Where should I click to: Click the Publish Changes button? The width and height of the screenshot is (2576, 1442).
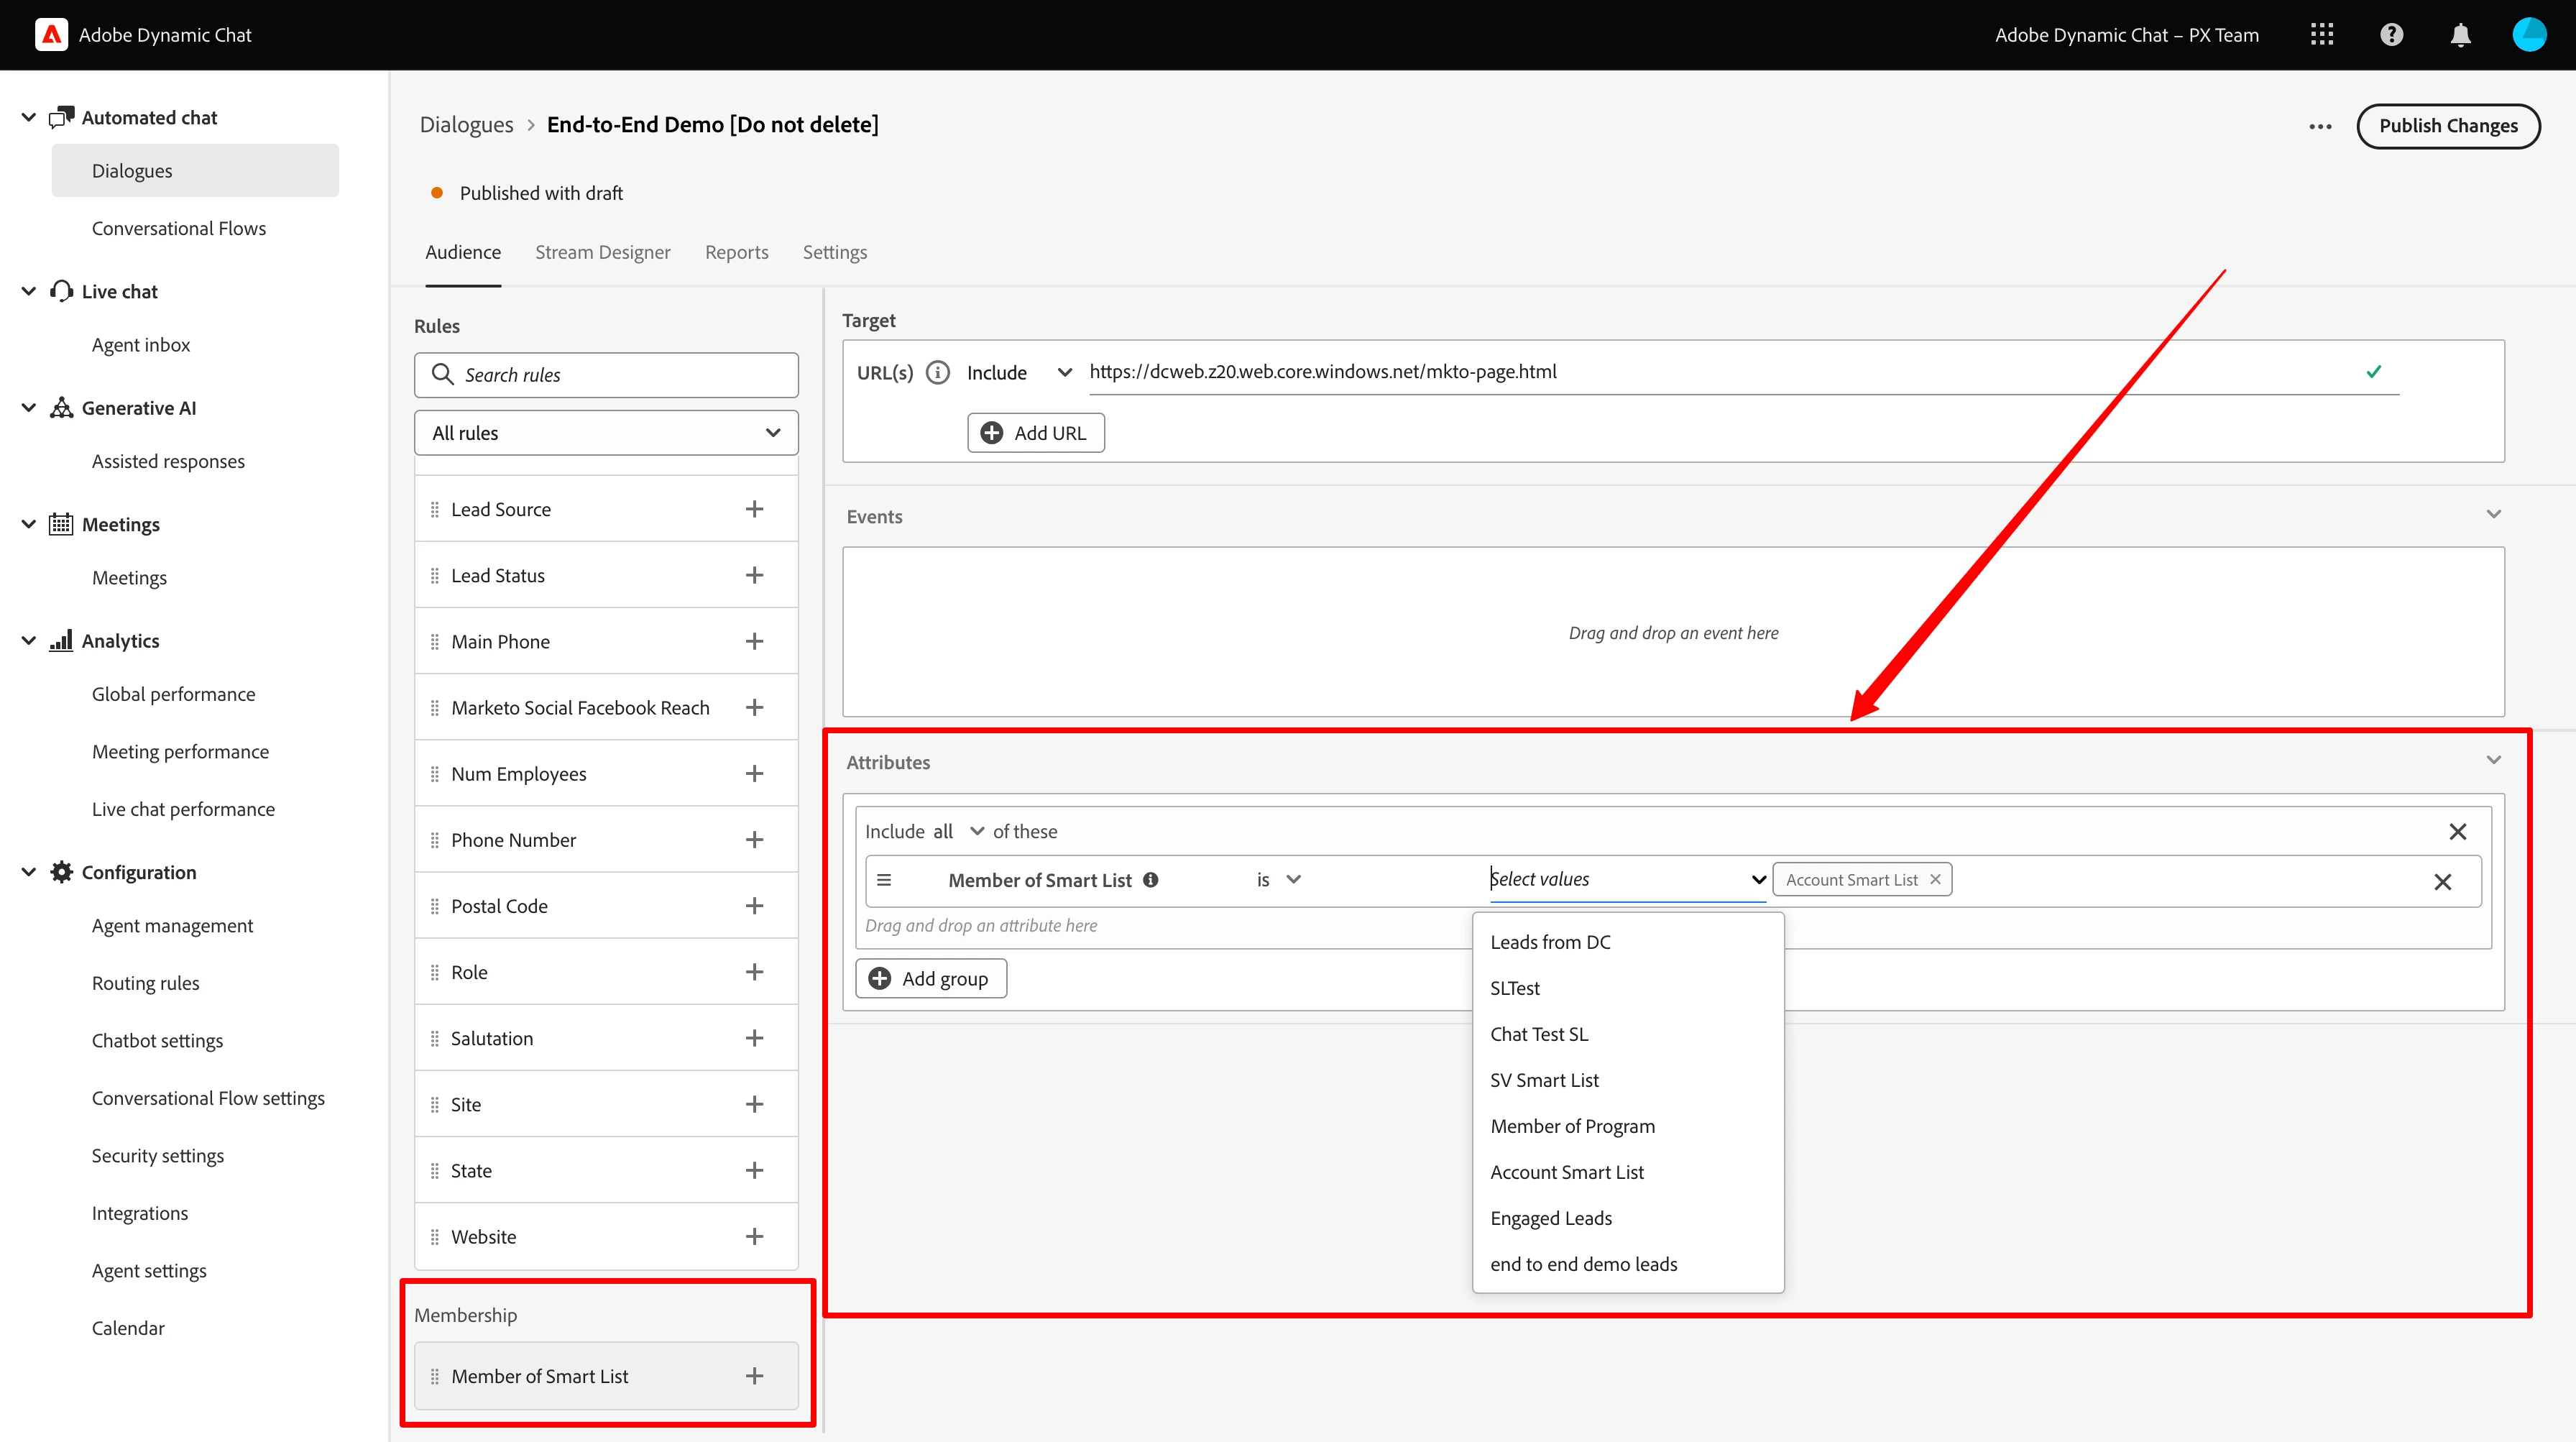pos(2447,126)
